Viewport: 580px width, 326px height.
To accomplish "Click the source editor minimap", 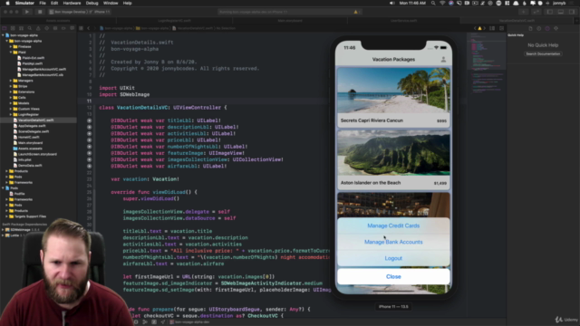I will click(486, 64).
